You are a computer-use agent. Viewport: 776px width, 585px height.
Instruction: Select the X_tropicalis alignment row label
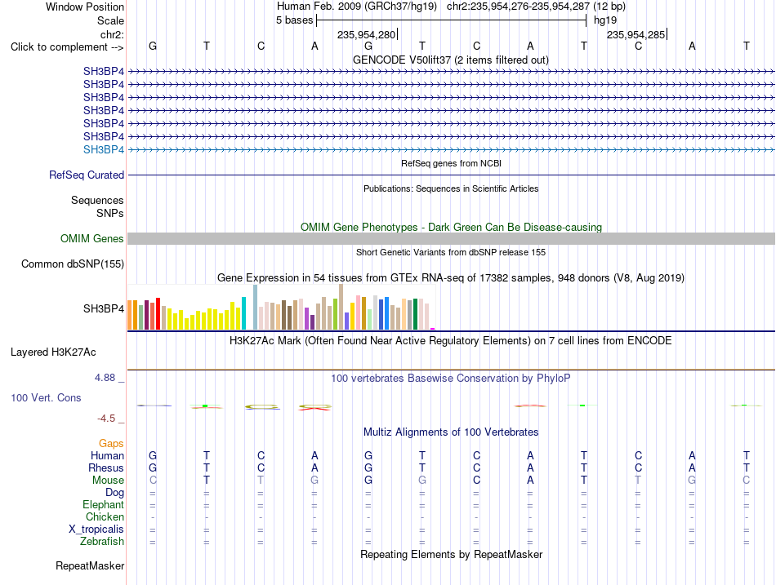[x=96, y=530]
